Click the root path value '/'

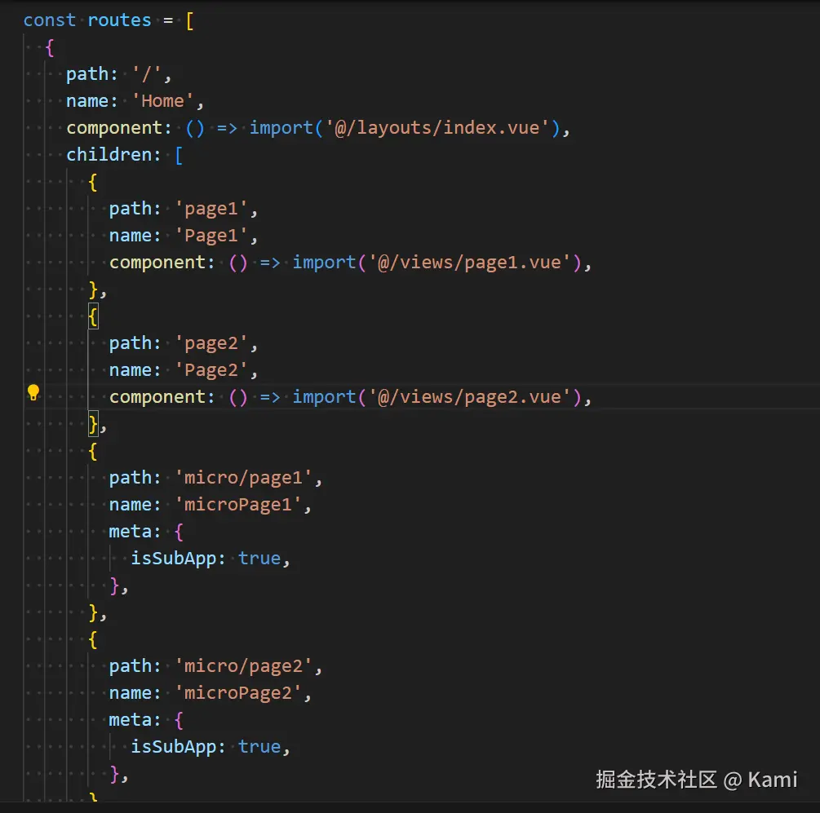(x=147, y=74)
